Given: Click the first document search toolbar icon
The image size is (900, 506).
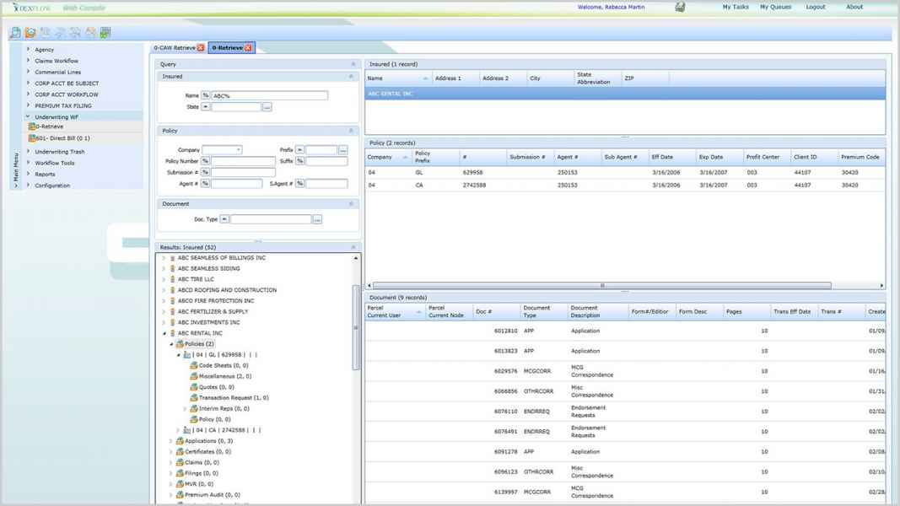Looking at the screenshot, I should (x=16, y=33).
